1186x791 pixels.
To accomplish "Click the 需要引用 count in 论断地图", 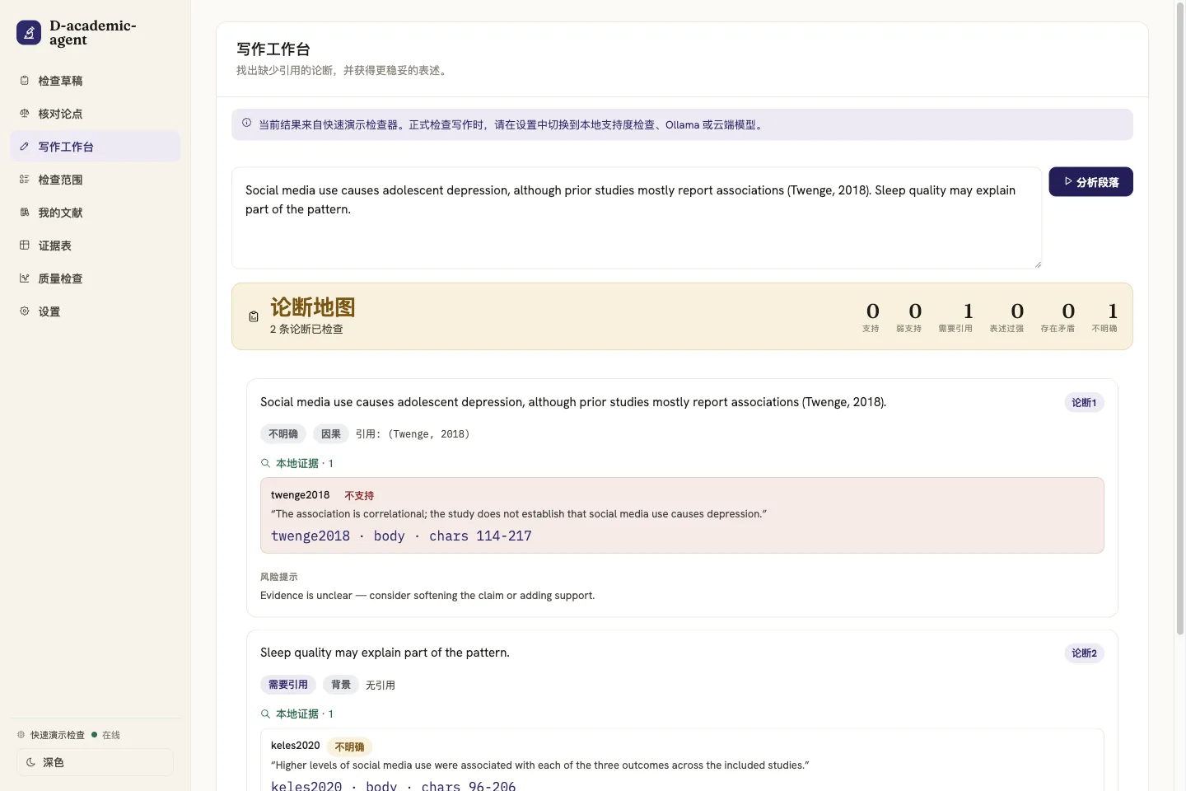I will [x=956, y=316].
